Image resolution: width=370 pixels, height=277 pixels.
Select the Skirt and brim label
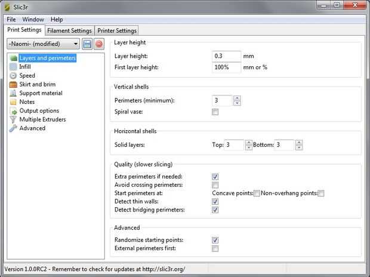coord(38,84)
